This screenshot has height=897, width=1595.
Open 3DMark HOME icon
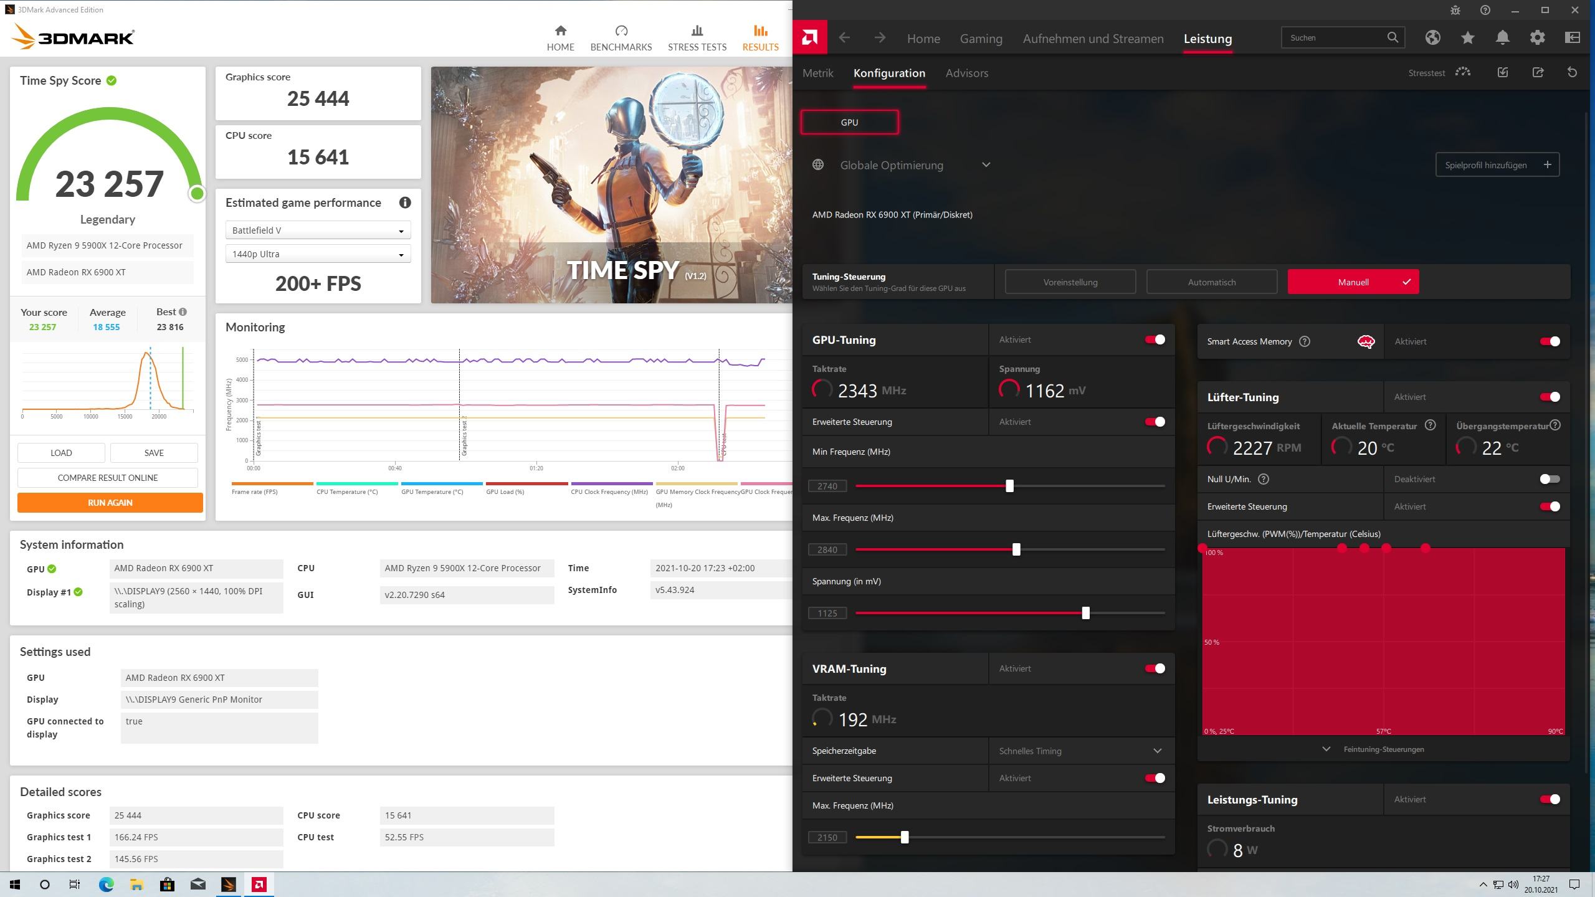[560, 31]
